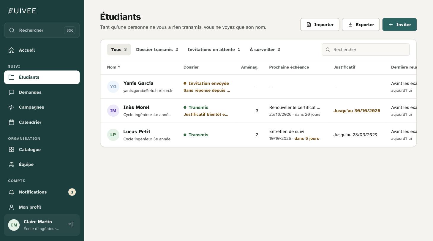Click the logout icon beside Claire Martin
This screenshot has height=241, width=433.
click(70, 224)
